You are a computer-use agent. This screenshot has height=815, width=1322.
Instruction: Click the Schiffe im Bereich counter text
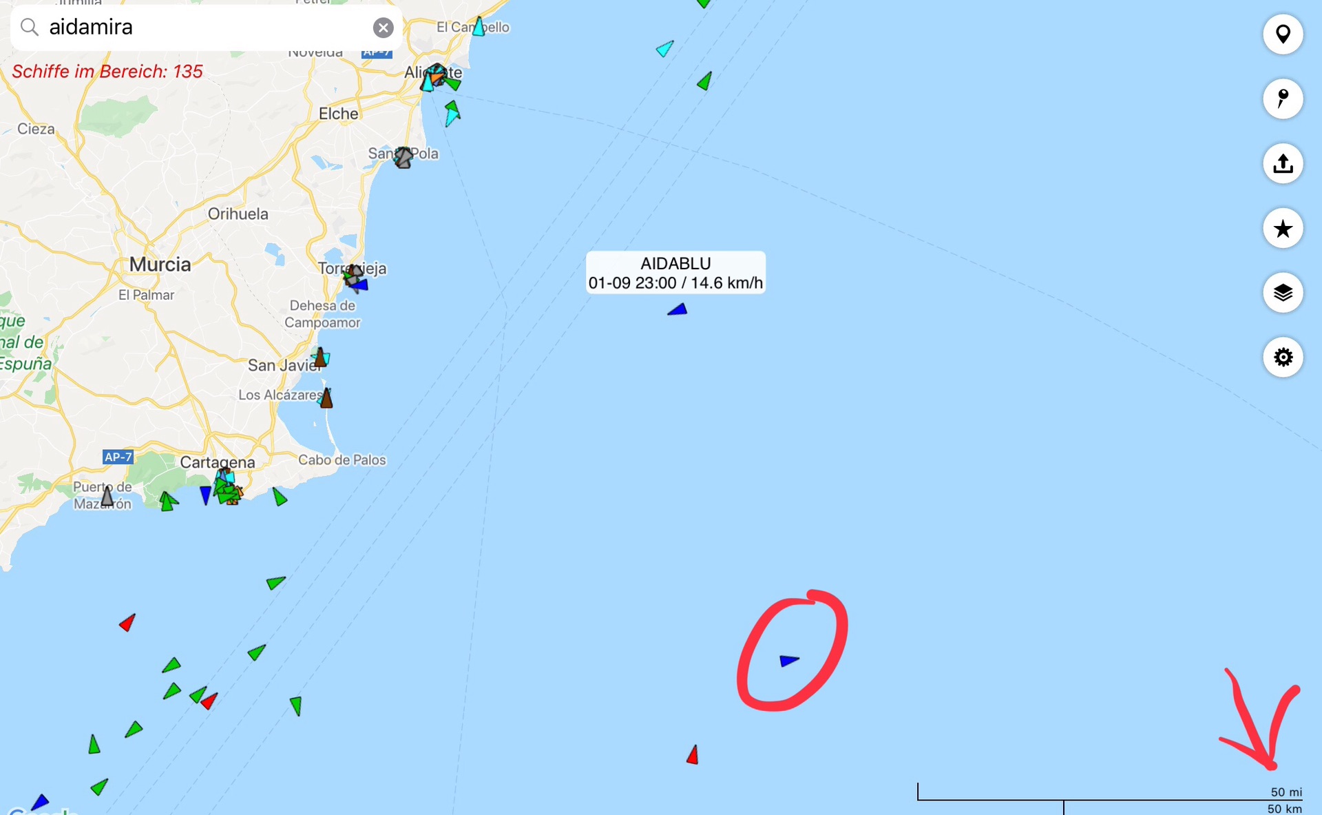click(x=107, y=72)
